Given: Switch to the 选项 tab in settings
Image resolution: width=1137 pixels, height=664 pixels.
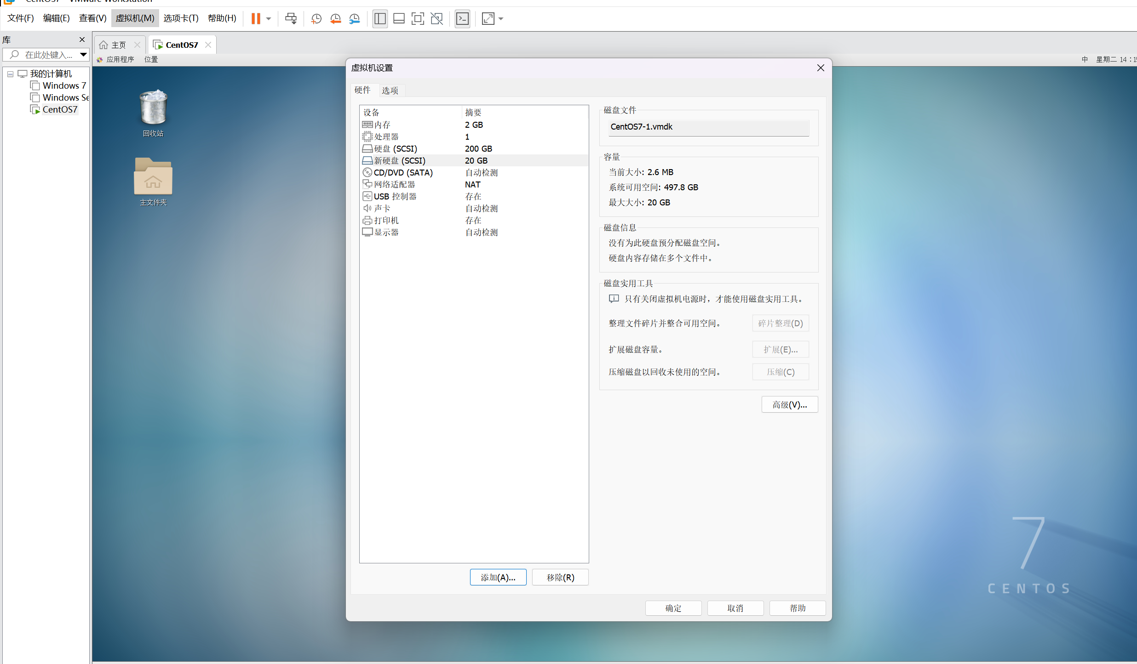Looking at the screenshot, I should pos(390,91).
